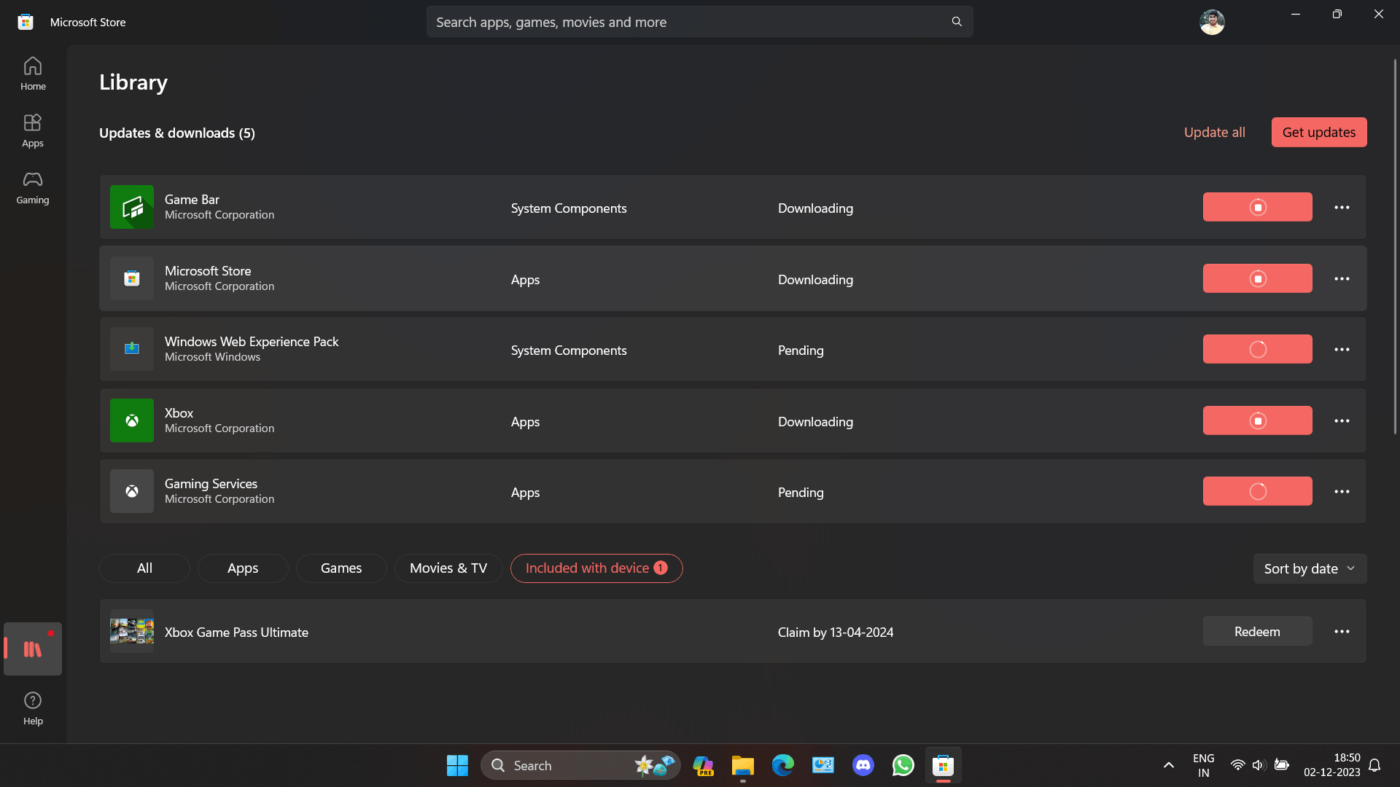
Task: Open Xbox Game Pass Ultimate thumbnail
Action: (x=132, y=632)
